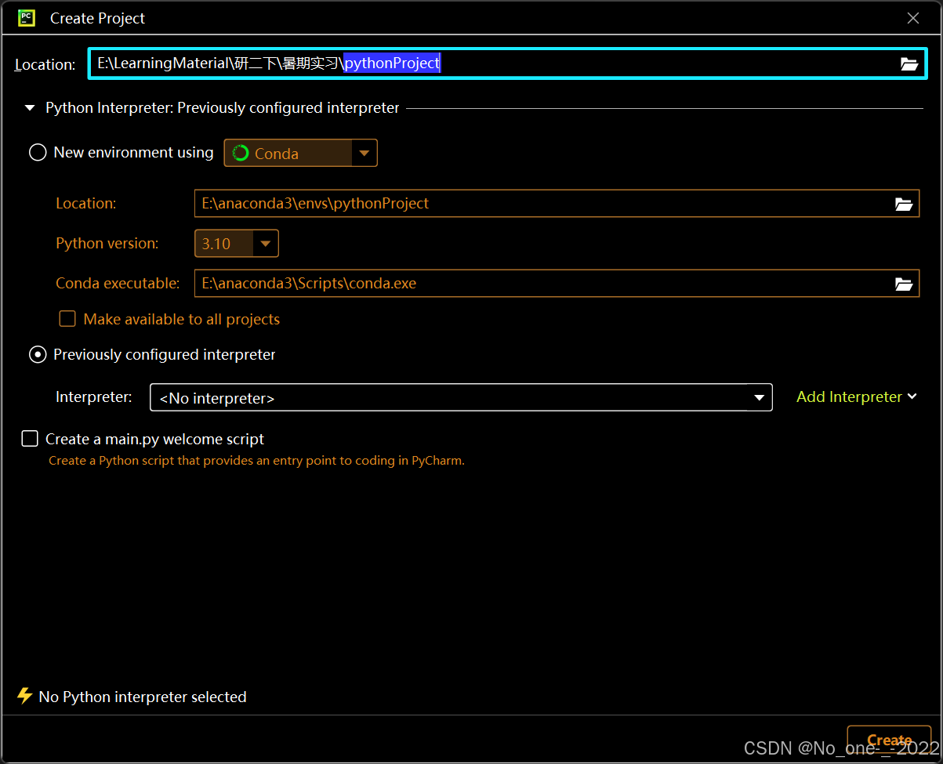
Task: Browse folder for project Location field
Action: (x=909, y=64)
